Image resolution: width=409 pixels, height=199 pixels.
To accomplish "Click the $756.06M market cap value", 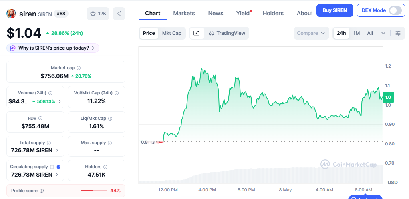I will [54, 76].
